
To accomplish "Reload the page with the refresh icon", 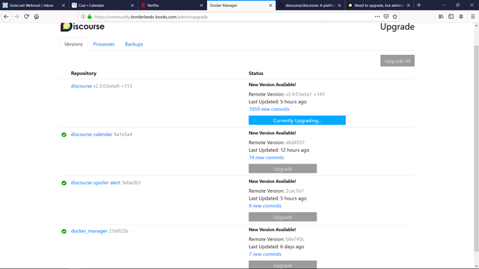I will point(26,17).
